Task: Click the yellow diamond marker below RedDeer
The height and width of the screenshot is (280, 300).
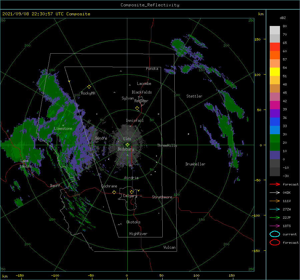Action: pyautogui.click(x=137, y=108)
